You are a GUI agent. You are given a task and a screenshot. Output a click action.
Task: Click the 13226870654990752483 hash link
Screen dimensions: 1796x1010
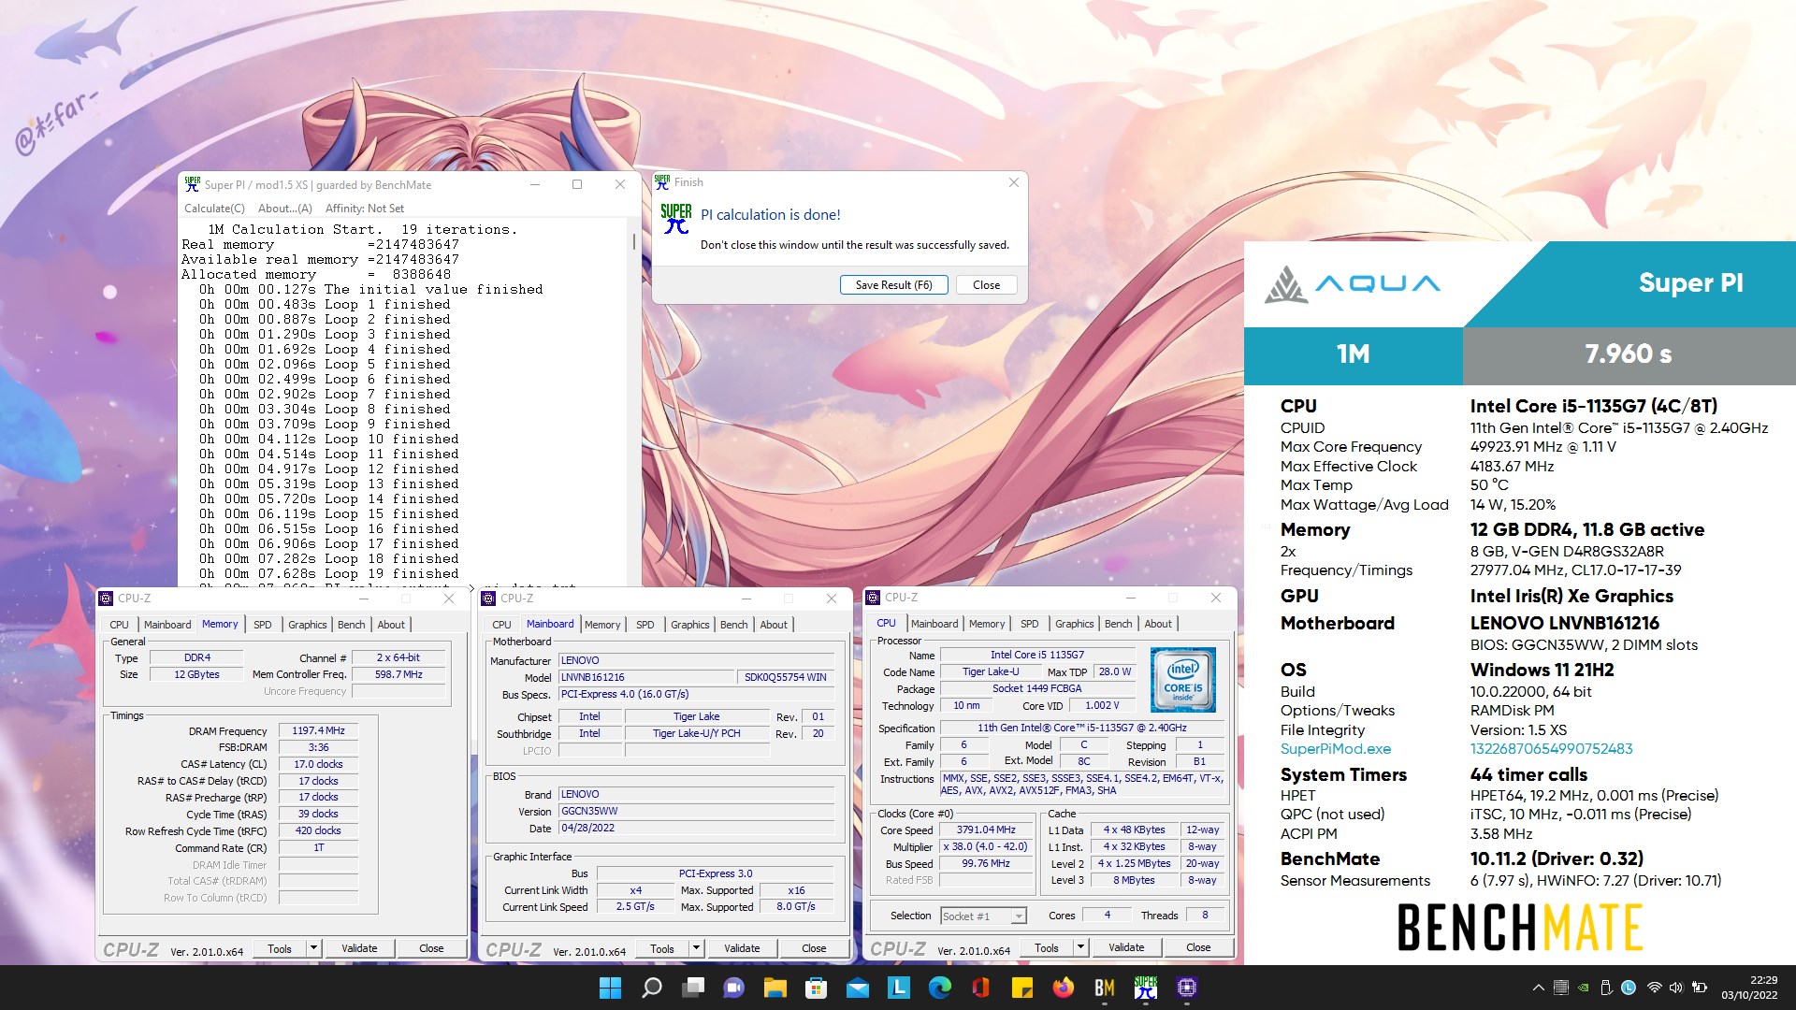pyautogui.click(x=1551, y=748)
